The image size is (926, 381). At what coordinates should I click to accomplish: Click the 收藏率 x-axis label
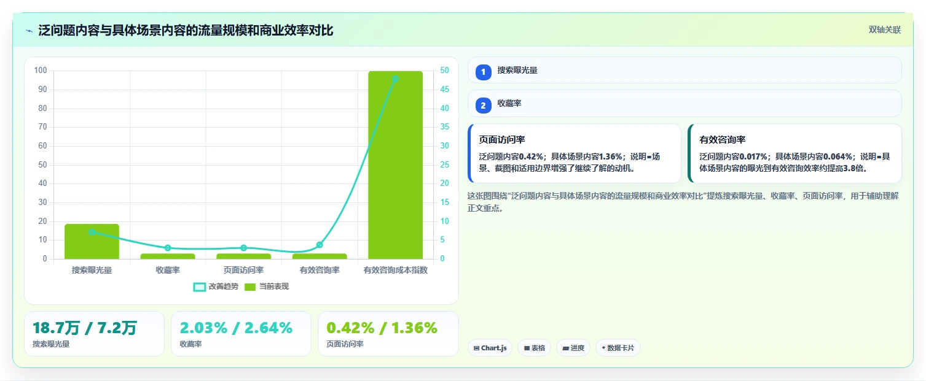click(x=168, y=270)
